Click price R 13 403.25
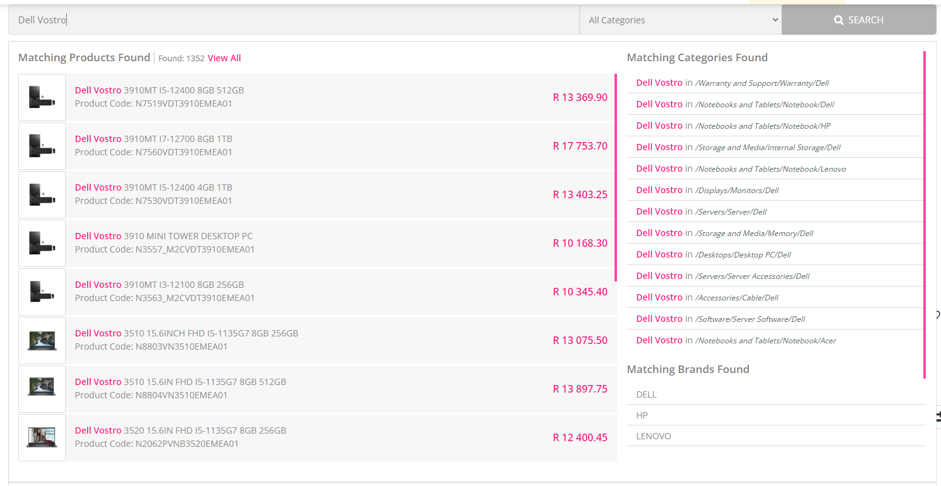The height and width of the screenshot is (486, 941). pos(580,194)
